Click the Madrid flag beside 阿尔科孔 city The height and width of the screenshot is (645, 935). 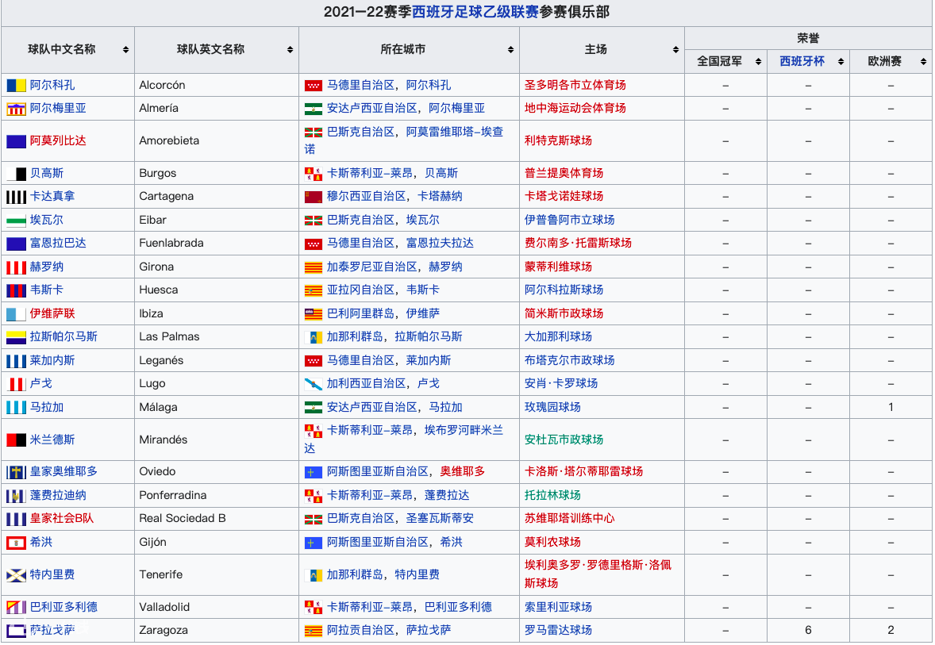[314, 86]
